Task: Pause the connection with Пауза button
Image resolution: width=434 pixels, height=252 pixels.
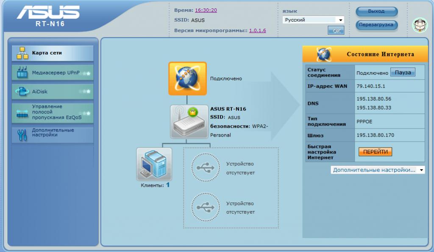Action: (x=403, y=72)
